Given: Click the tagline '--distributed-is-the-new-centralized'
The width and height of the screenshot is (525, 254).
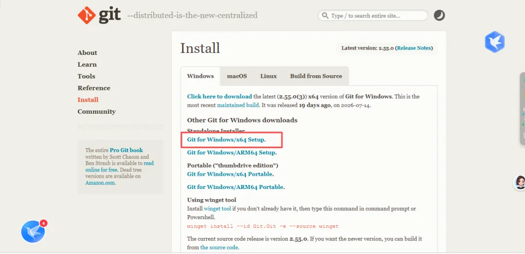Looking at the screenshot, I should [192, 16].
